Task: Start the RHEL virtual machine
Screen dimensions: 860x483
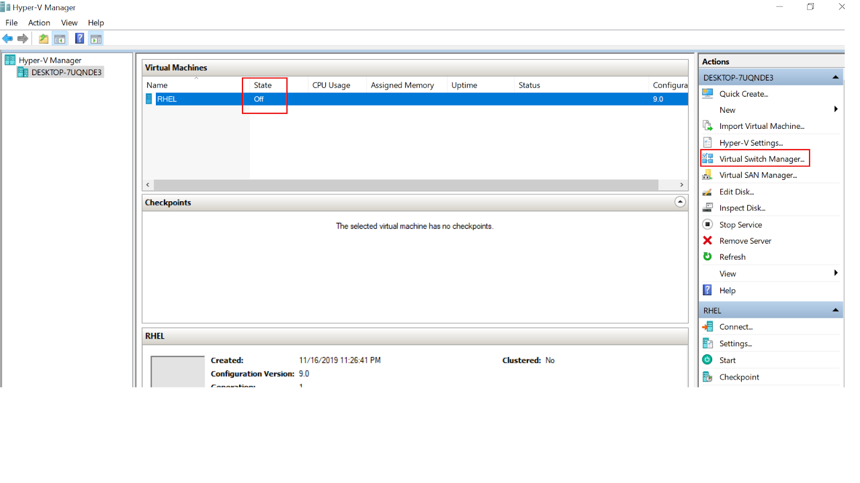Action: click(x=727, y=360)
